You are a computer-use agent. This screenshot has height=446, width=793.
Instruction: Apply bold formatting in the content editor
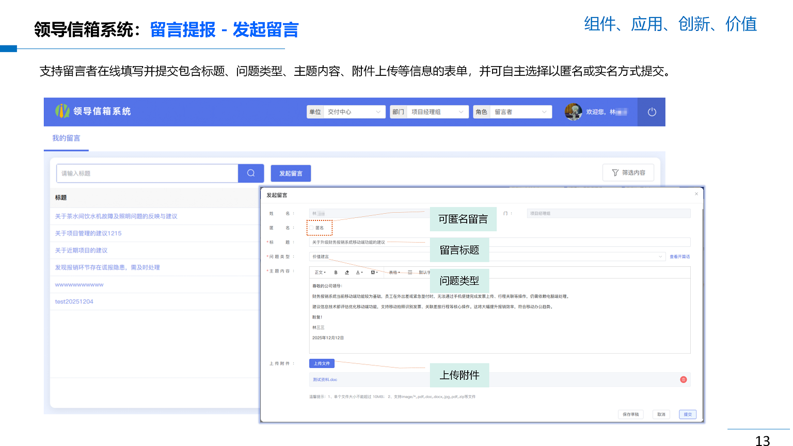336,272
